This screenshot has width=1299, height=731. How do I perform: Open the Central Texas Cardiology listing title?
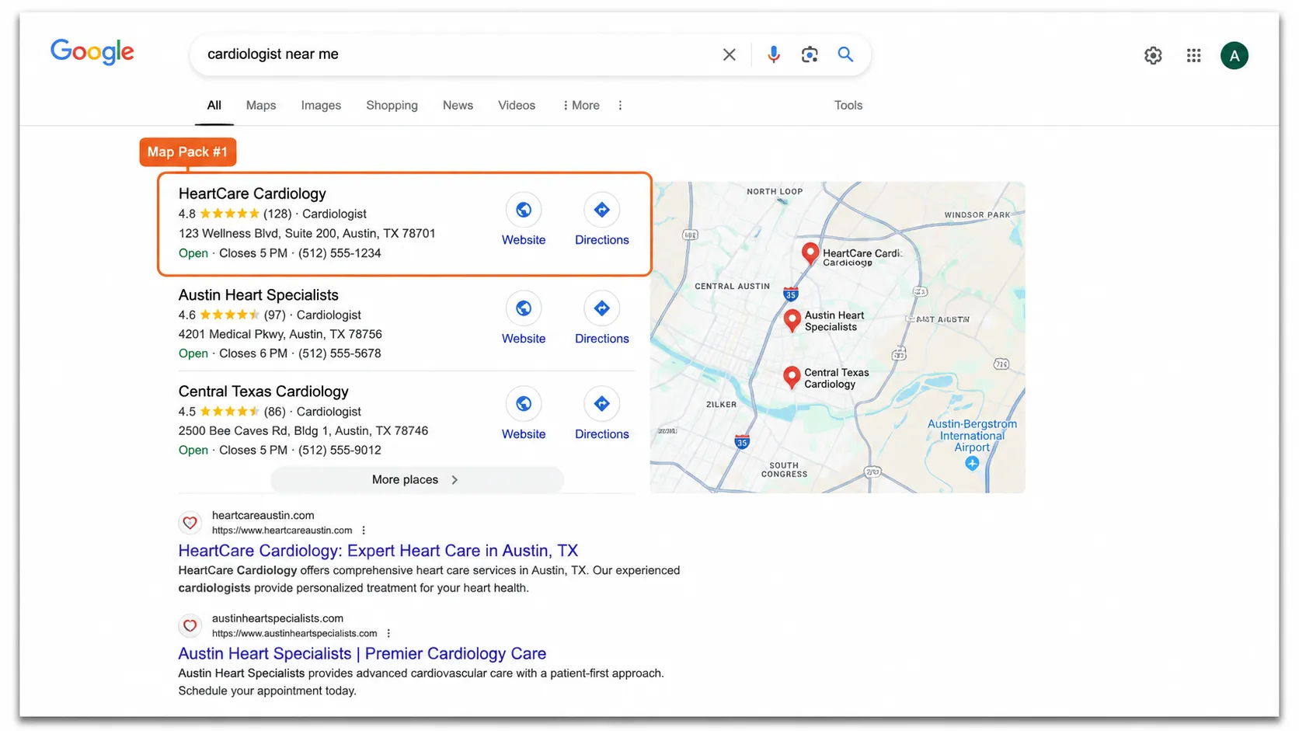263,392
